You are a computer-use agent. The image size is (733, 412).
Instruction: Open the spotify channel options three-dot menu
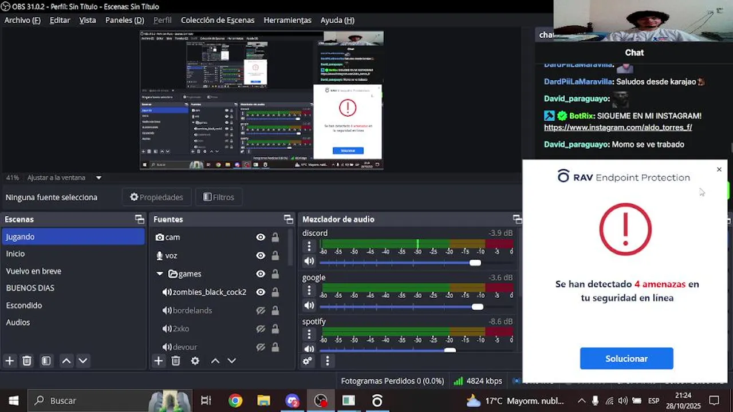click(309, 334)
